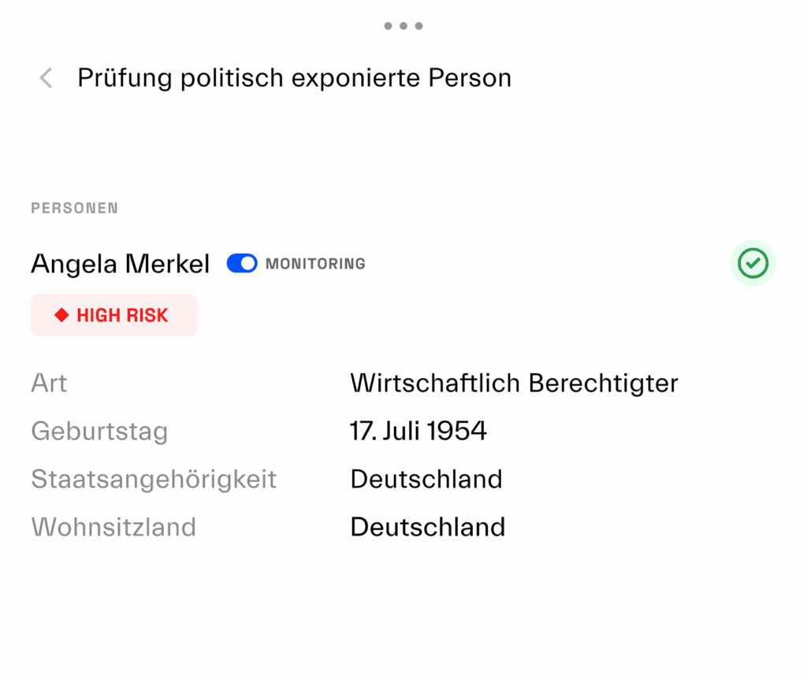807x678 pixels.
Task: Click the back chevron beside the title
Action: tap(45, 78)
